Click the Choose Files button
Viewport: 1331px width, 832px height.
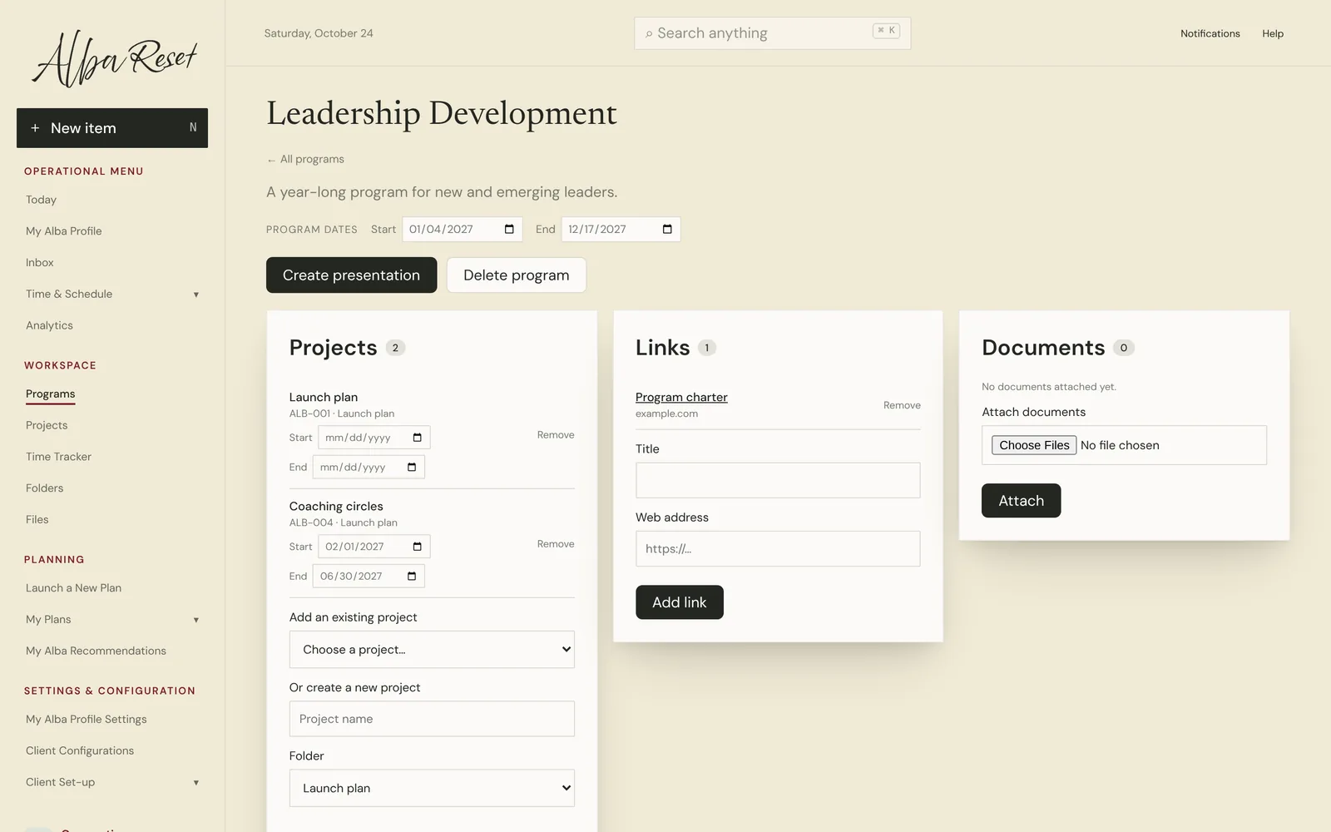(x=1034, y=445)
